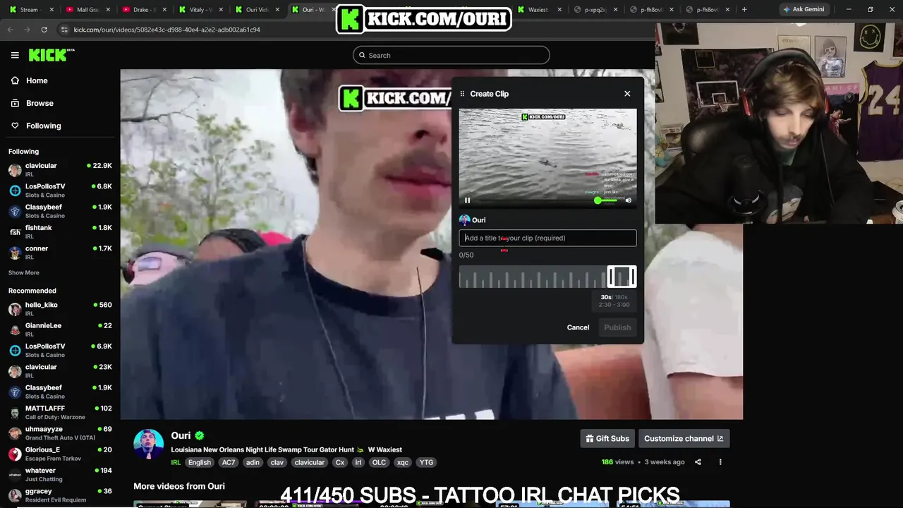The width and height of the screenshot is (903, 508).
Task: Click the Ouri avatar in Create Clip
Action: [x=464, y=220]
